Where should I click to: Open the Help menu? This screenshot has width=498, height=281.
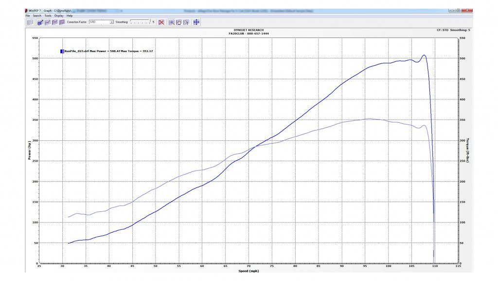pos(70,16)
